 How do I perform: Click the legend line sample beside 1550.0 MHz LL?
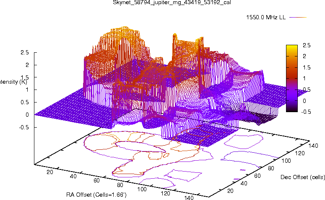[x=298, y=18]
